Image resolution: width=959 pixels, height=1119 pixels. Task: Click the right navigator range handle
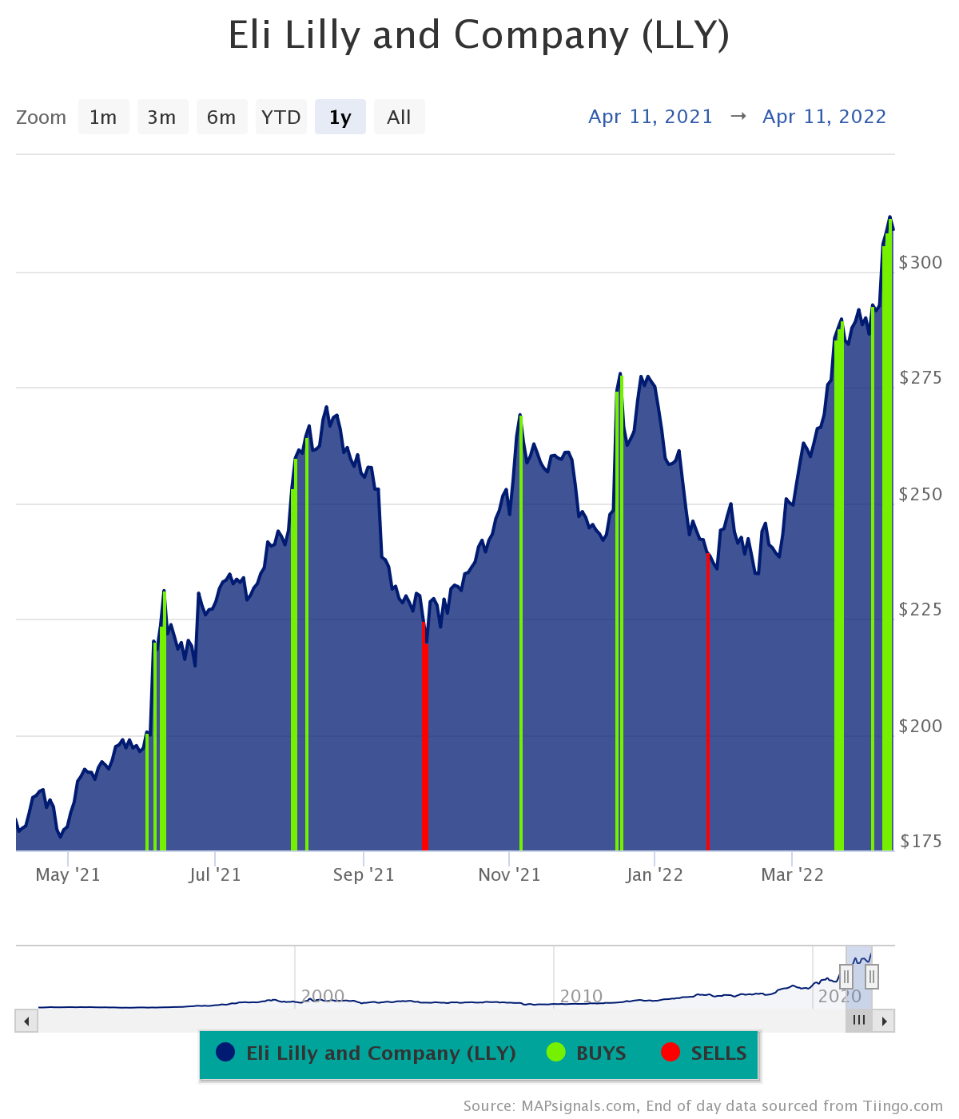point(872,976)
